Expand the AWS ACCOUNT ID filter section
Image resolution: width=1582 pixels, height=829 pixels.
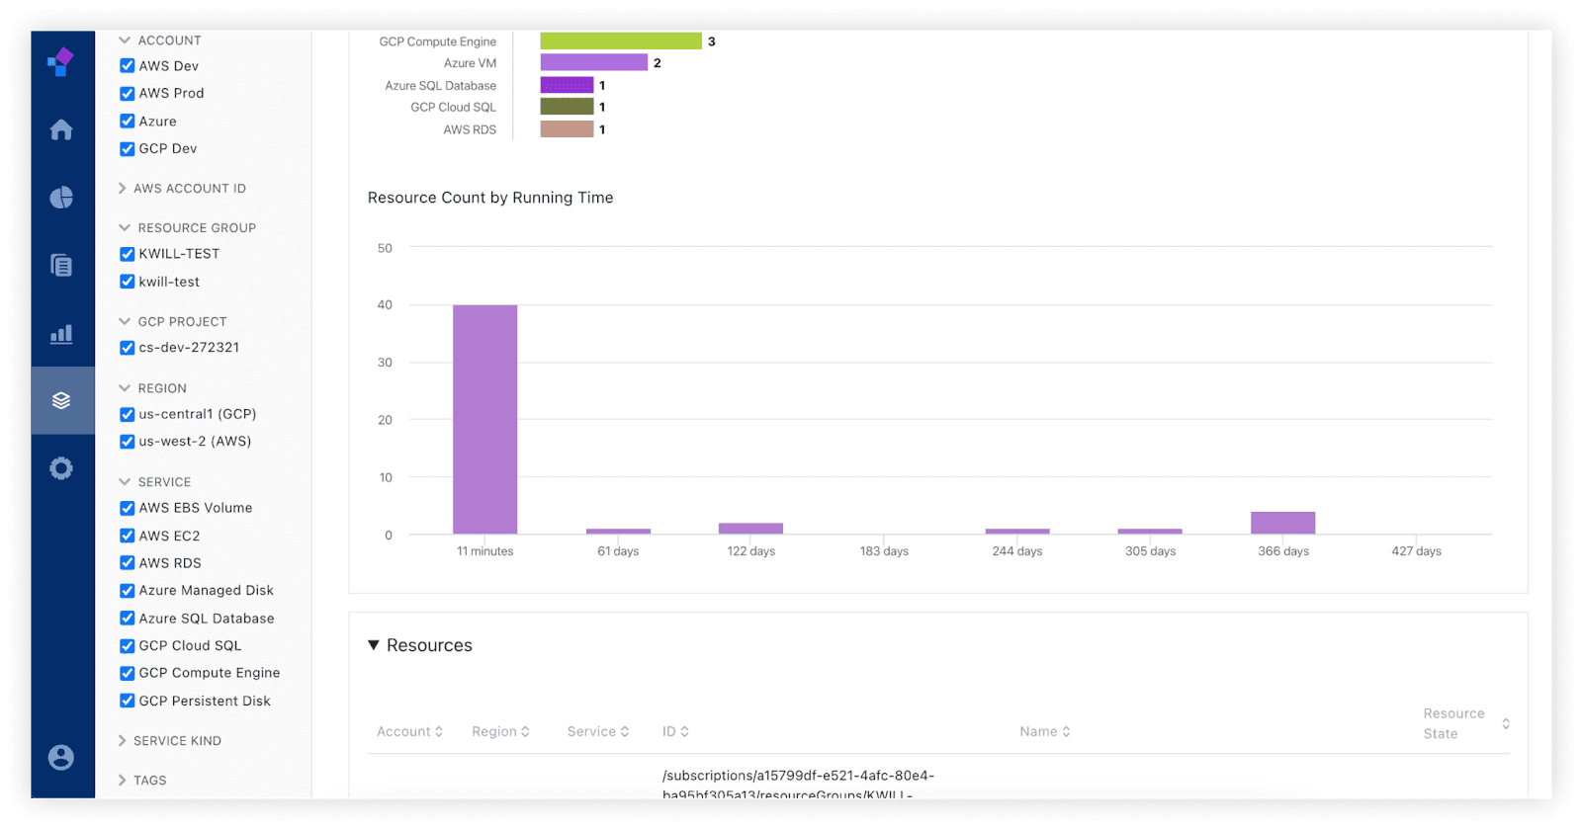(x=189, y=189)
